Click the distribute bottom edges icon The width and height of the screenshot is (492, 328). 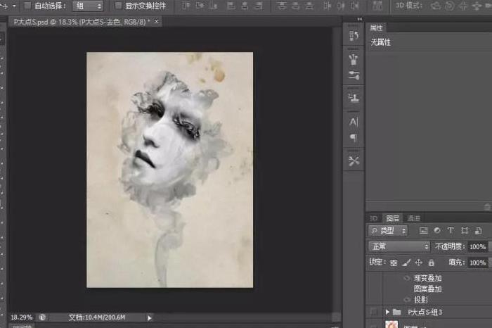[309, 6]
